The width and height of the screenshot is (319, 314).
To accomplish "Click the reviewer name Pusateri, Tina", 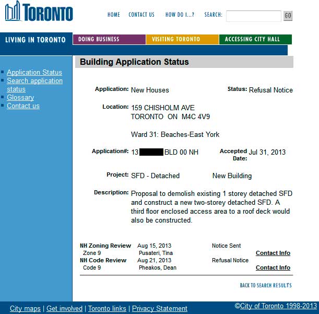I will 156,253.
